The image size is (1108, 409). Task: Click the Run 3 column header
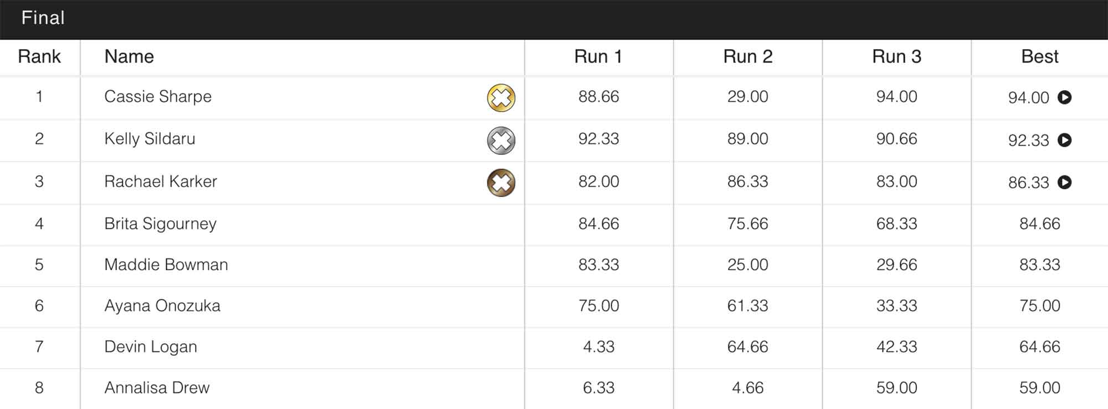point(896,56)
